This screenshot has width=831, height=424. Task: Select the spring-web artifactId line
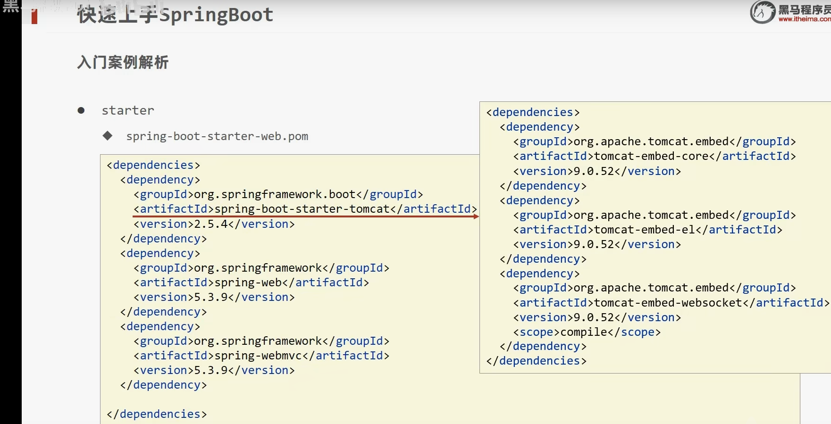[251, 283]
